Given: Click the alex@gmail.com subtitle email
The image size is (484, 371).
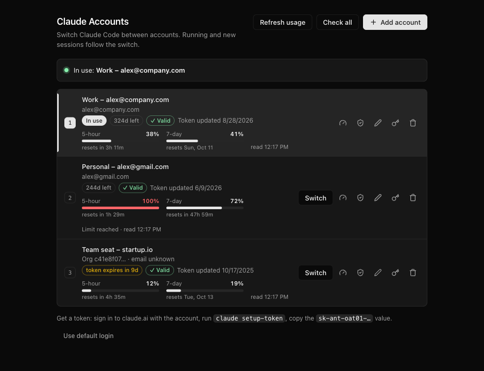Looking at the screenshot, I should 105,177.
